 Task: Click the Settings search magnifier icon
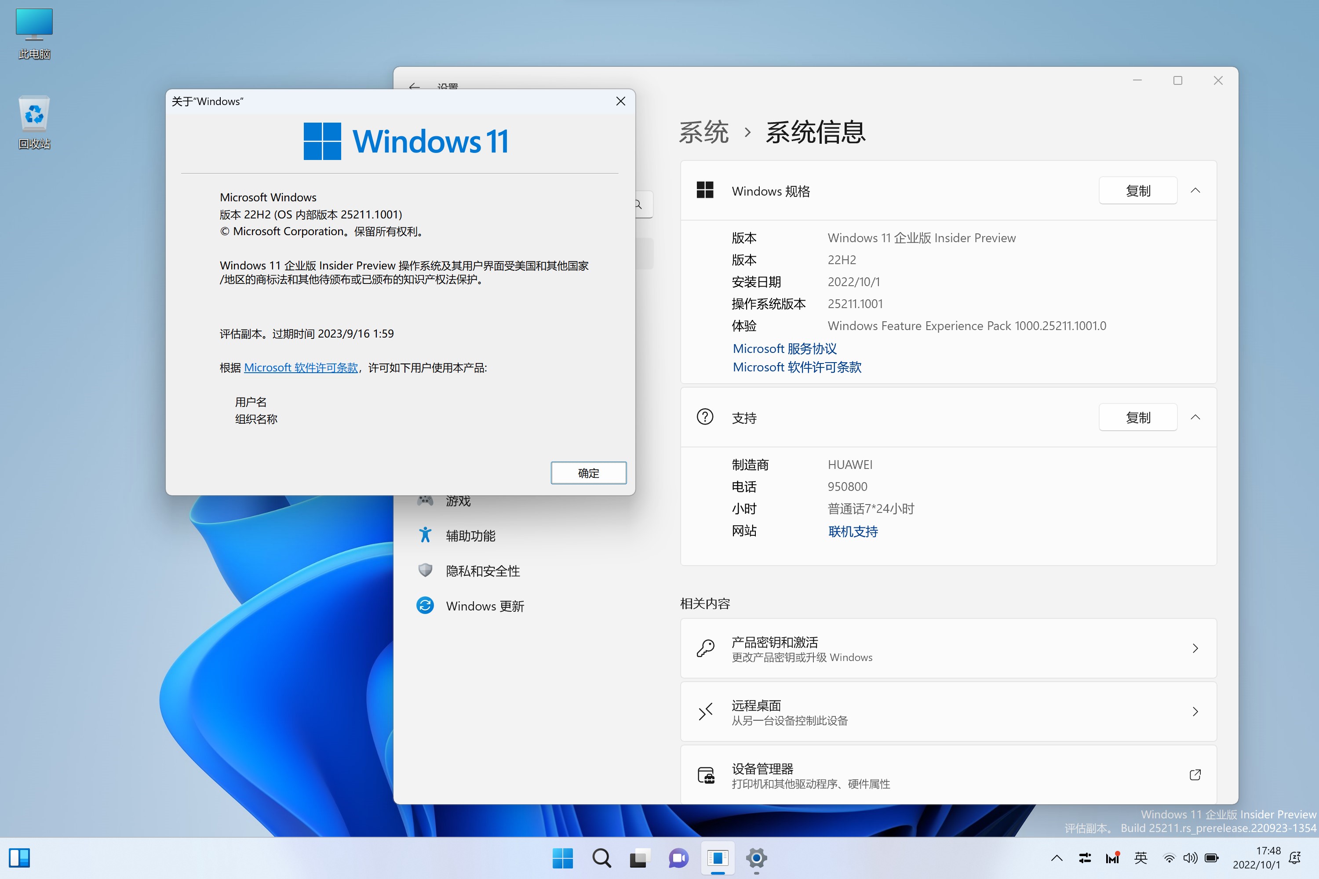[639, 205]
